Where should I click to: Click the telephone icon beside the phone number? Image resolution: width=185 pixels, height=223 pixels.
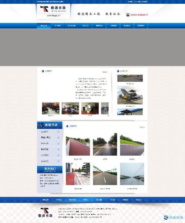coord(128,15)
